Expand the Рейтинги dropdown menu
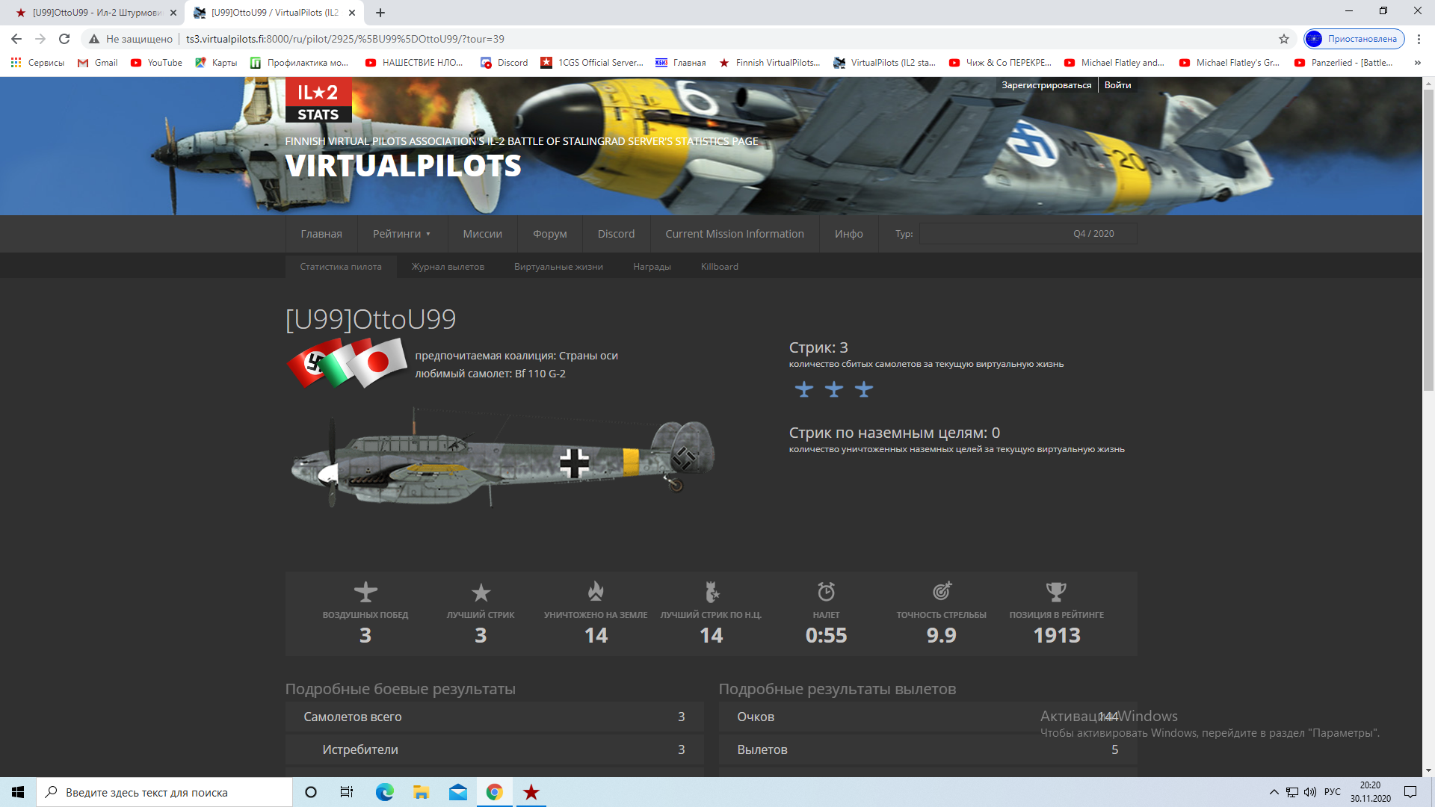The width and height of the screenshot is (1435, 807). pyautogui.click(x=402, y=234)
